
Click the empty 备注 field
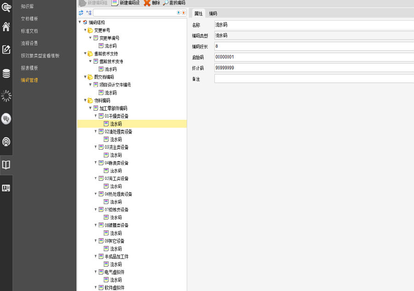(x=314, y=79)
